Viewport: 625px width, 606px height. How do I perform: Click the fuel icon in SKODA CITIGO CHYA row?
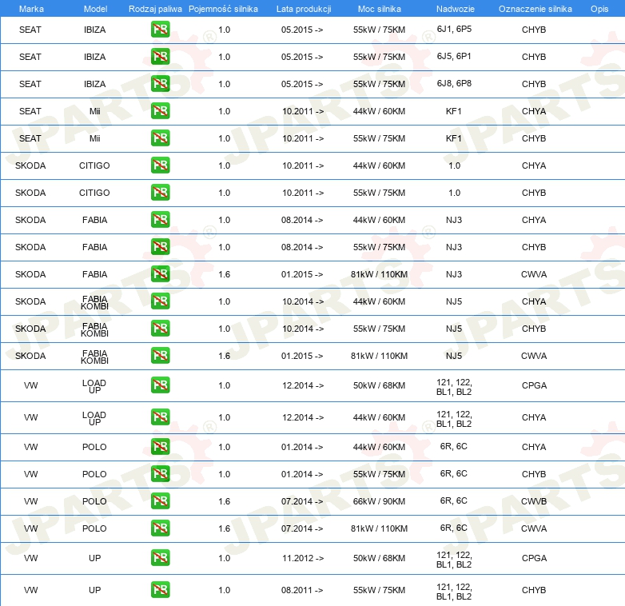click(160, 165)
